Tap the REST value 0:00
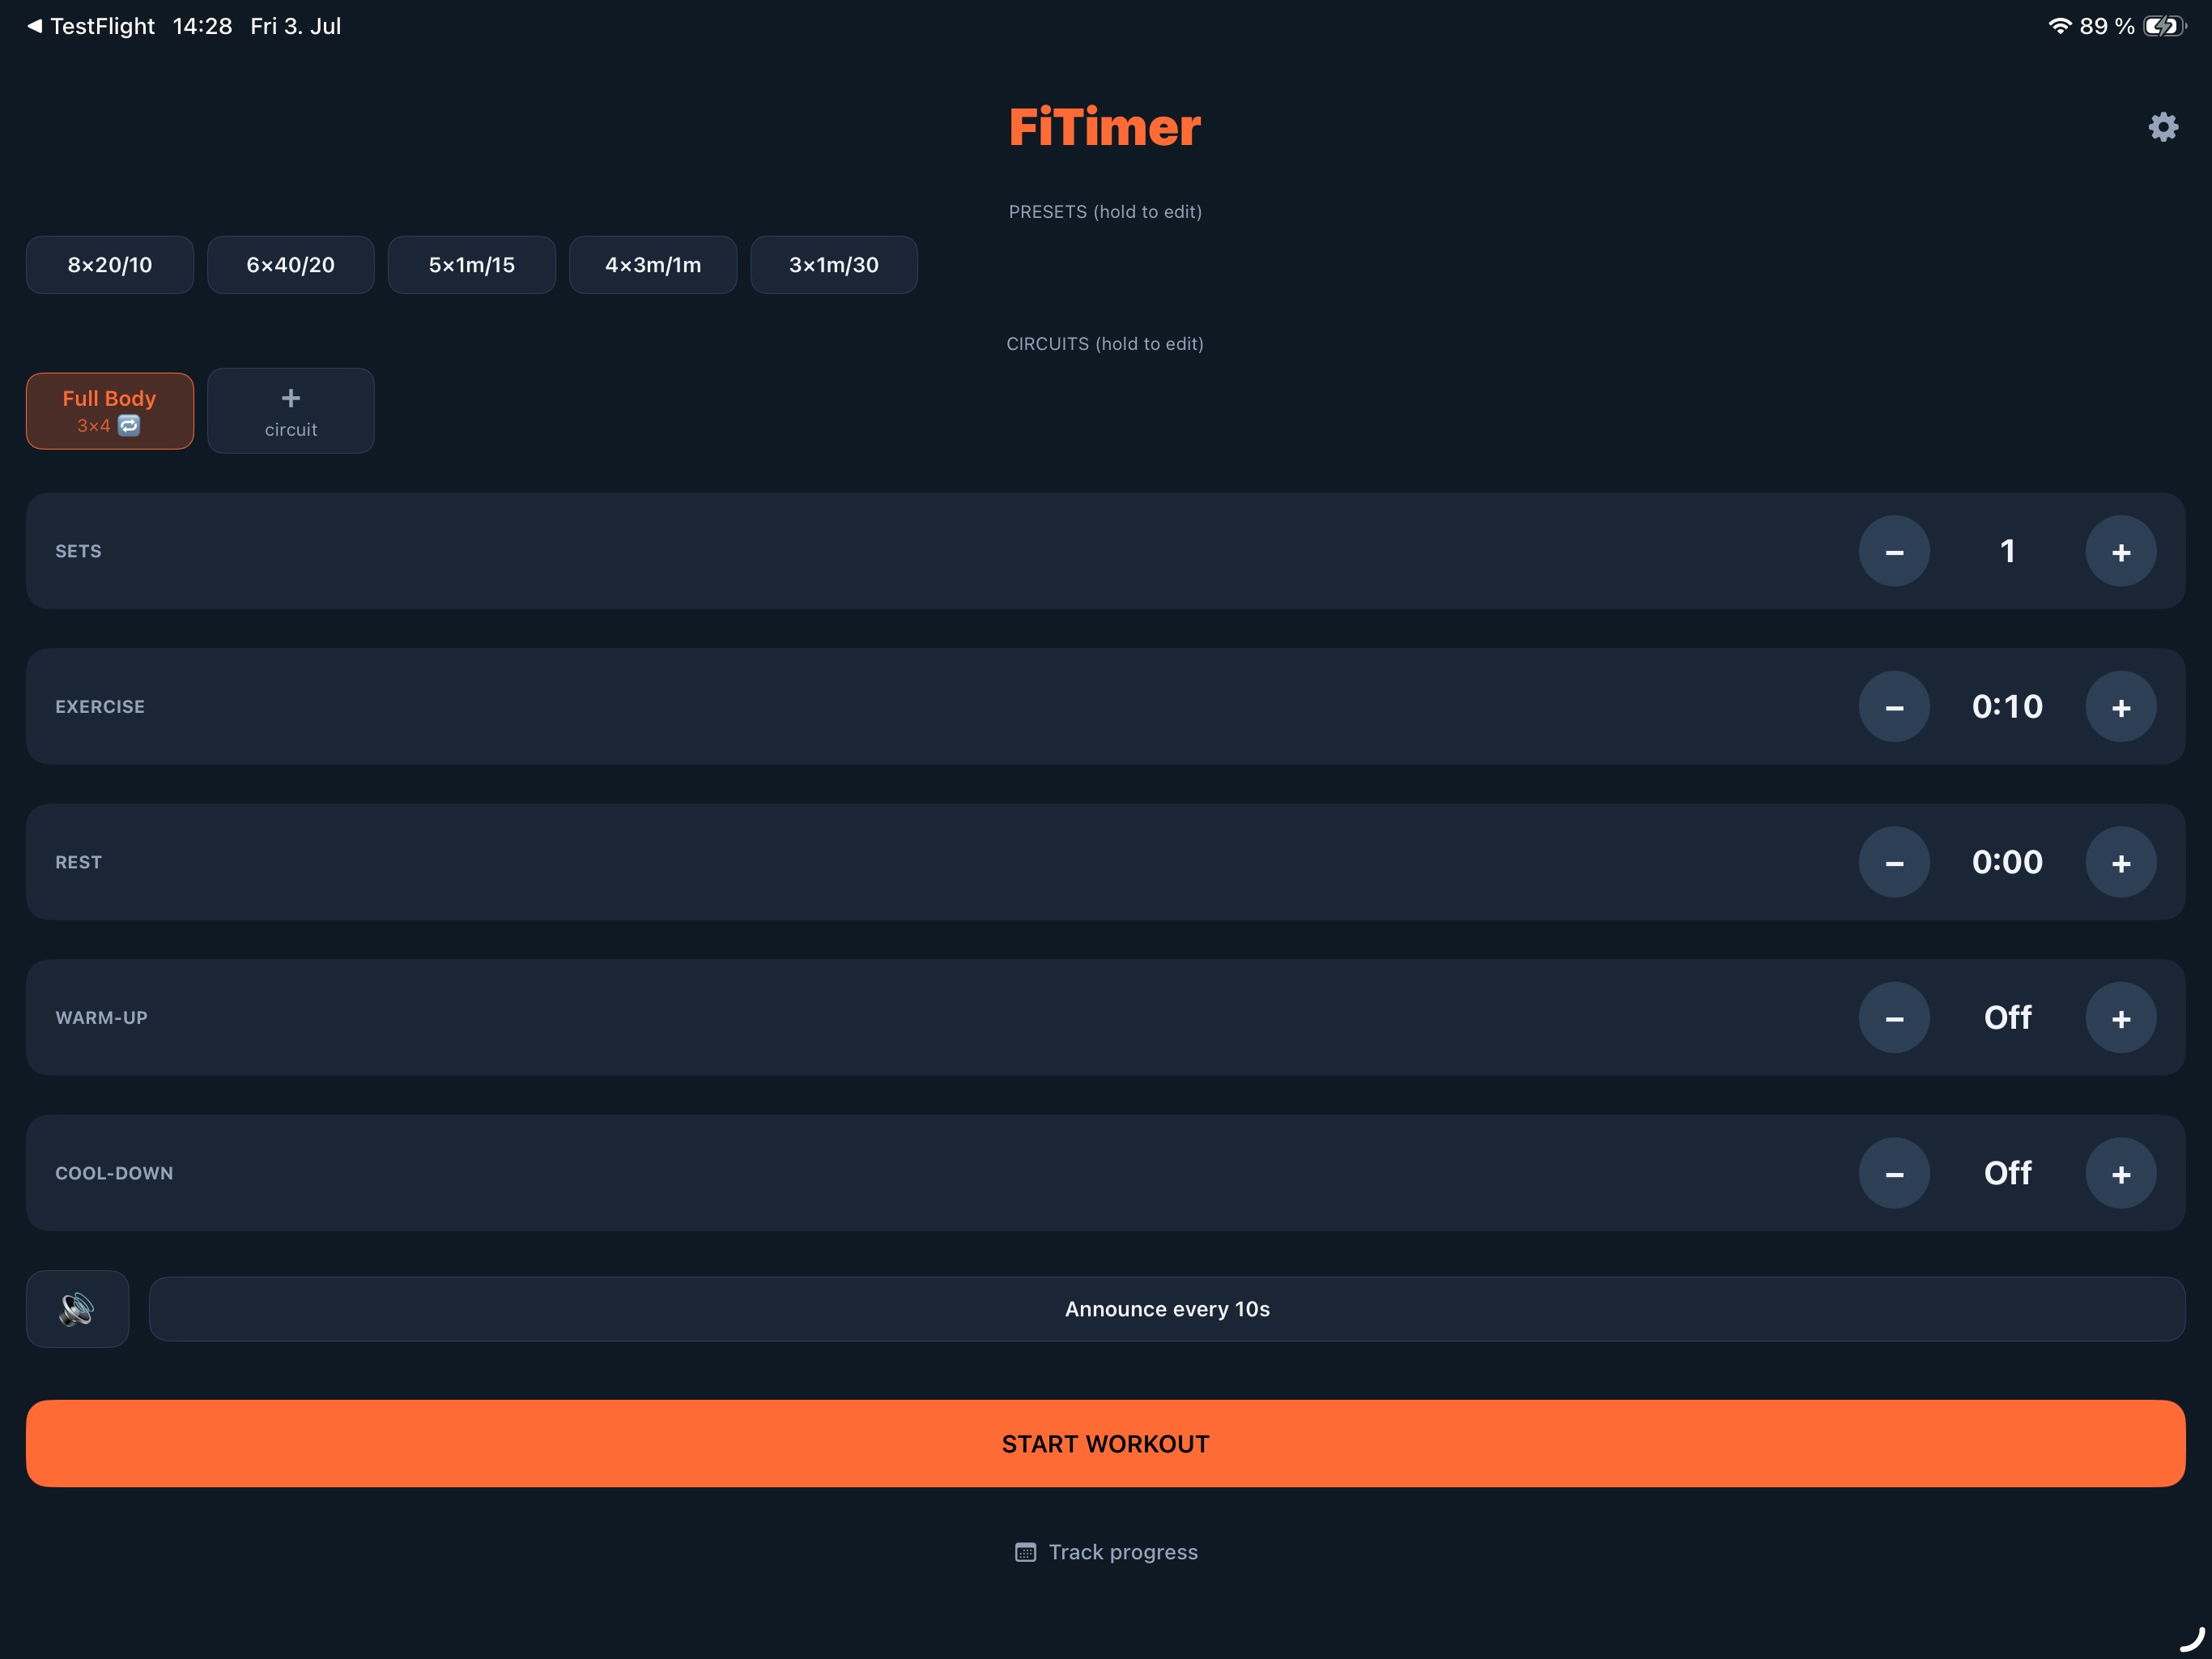Image resolution: width=2212 pixels, height=1659 pixels. coord(2007,863)
